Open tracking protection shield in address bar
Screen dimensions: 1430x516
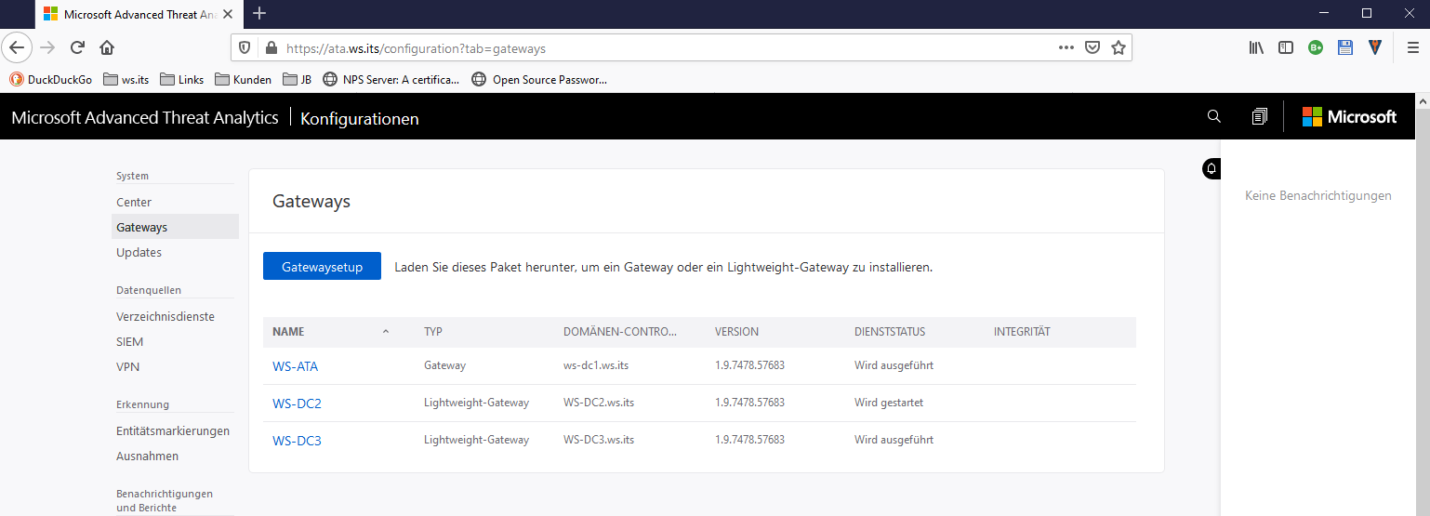(245, 47)
